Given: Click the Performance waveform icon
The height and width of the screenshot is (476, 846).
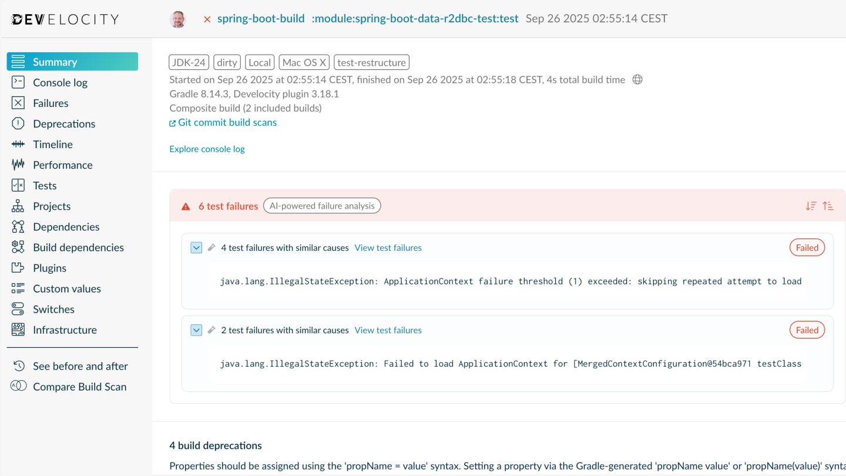Looking at the screenshot, I should click(x=18, y=165).
